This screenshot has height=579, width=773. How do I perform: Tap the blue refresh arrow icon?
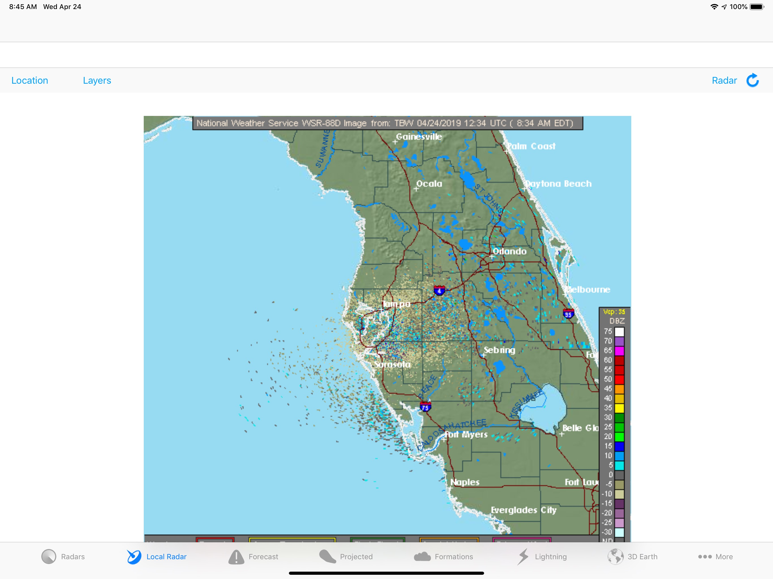pyautogui.click(x=752, y=80)
